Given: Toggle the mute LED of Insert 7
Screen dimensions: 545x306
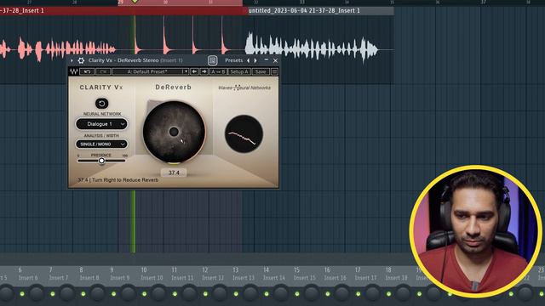Looking at the screenshot, I should point(53,294).
